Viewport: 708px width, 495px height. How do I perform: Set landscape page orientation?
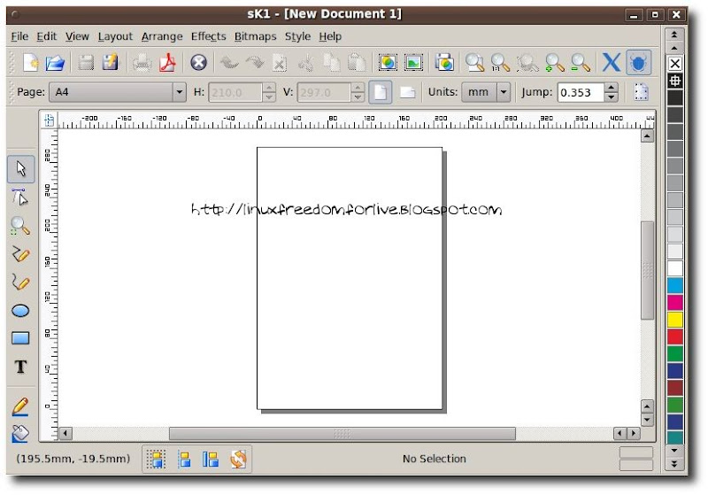(x=407, y=92)
